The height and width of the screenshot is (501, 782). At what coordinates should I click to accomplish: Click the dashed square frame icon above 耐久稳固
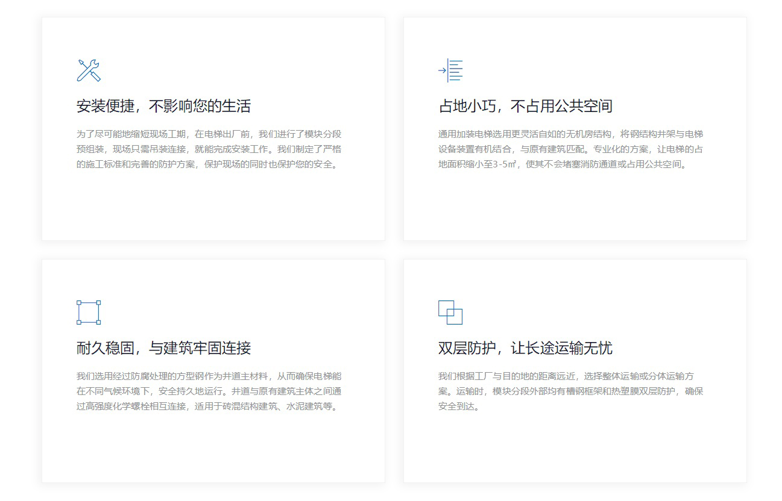point(89,311)
